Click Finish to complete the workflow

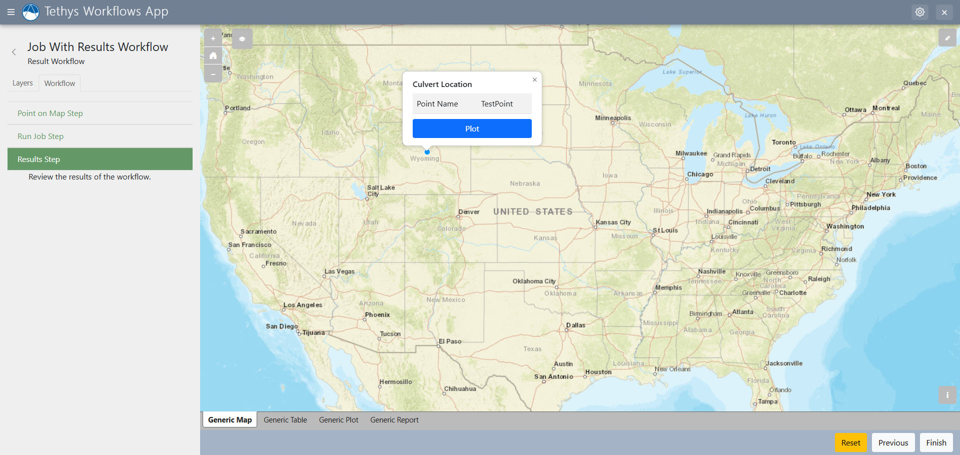click(x=935, y=442)
